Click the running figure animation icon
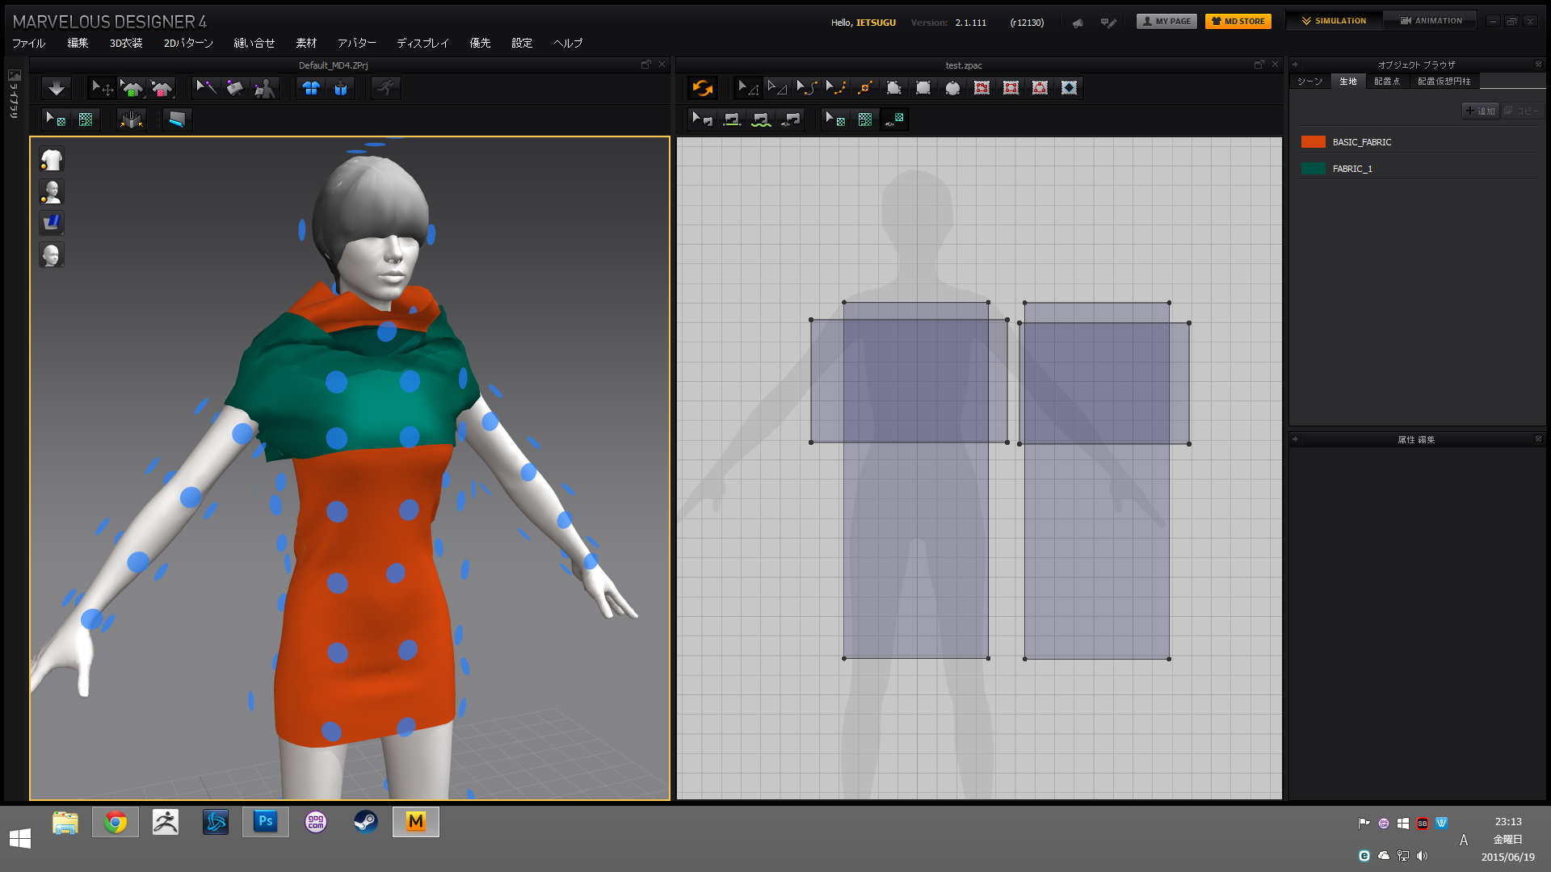Image resolution: width=1551 pixels, height=872 pixels. click(386, 88)
